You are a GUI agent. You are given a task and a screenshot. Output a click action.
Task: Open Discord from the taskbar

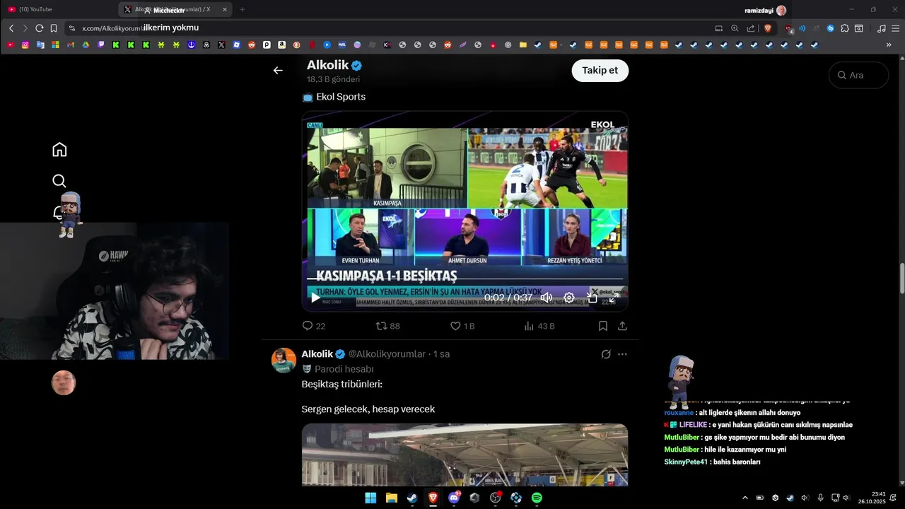[x=454, y=498]
